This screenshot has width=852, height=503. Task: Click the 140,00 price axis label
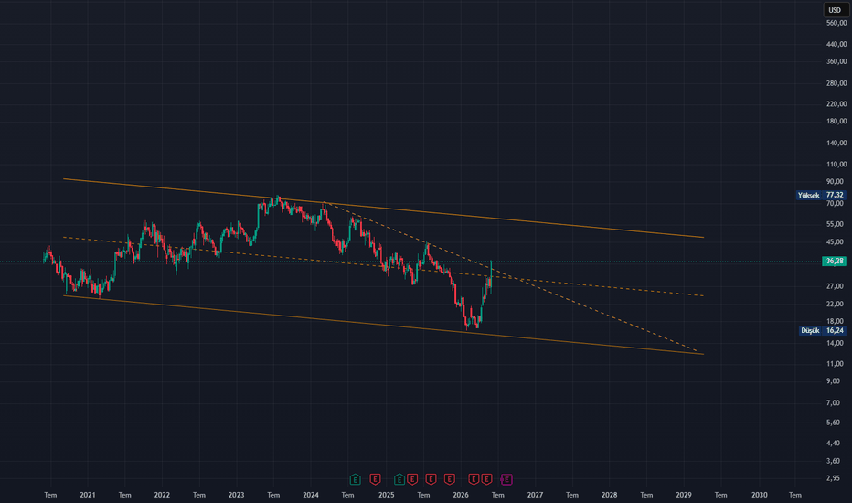coord(836,143)
